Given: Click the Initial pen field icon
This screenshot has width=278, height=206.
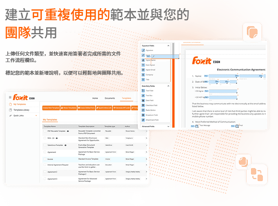Looking at the screenshot, I should 143,55.
